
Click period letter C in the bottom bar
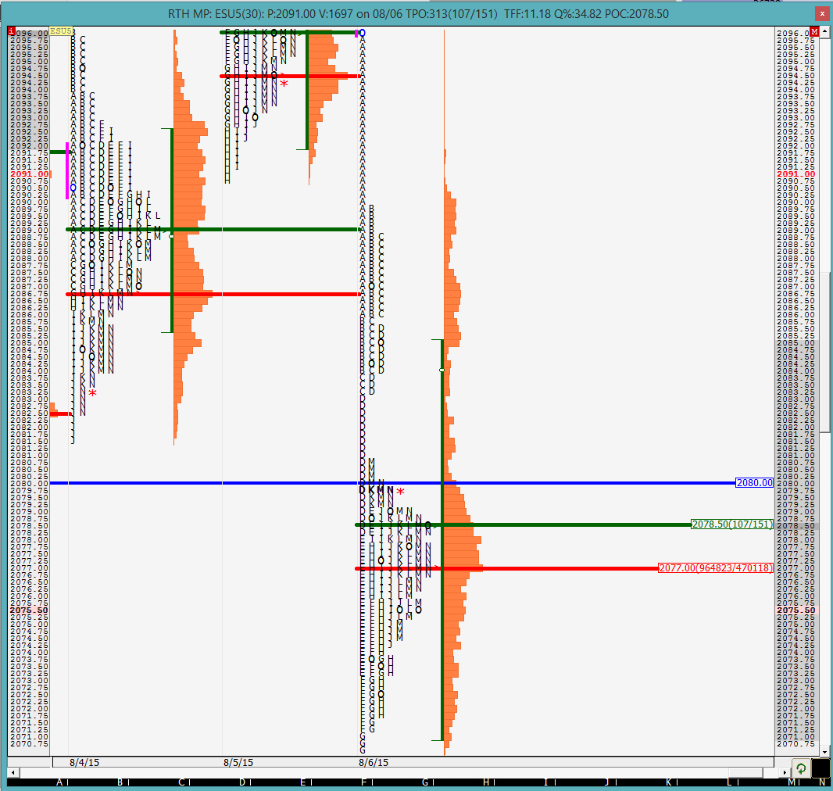(x=181, y=782)
